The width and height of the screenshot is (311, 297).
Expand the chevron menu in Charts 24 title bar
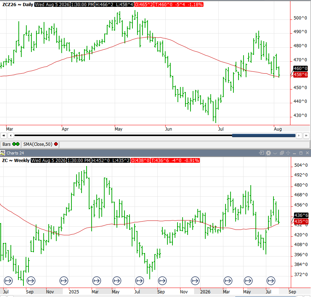coord(275,153)
